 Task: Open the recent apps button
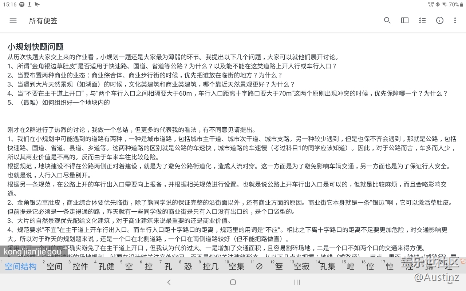[x=297, y=282]
